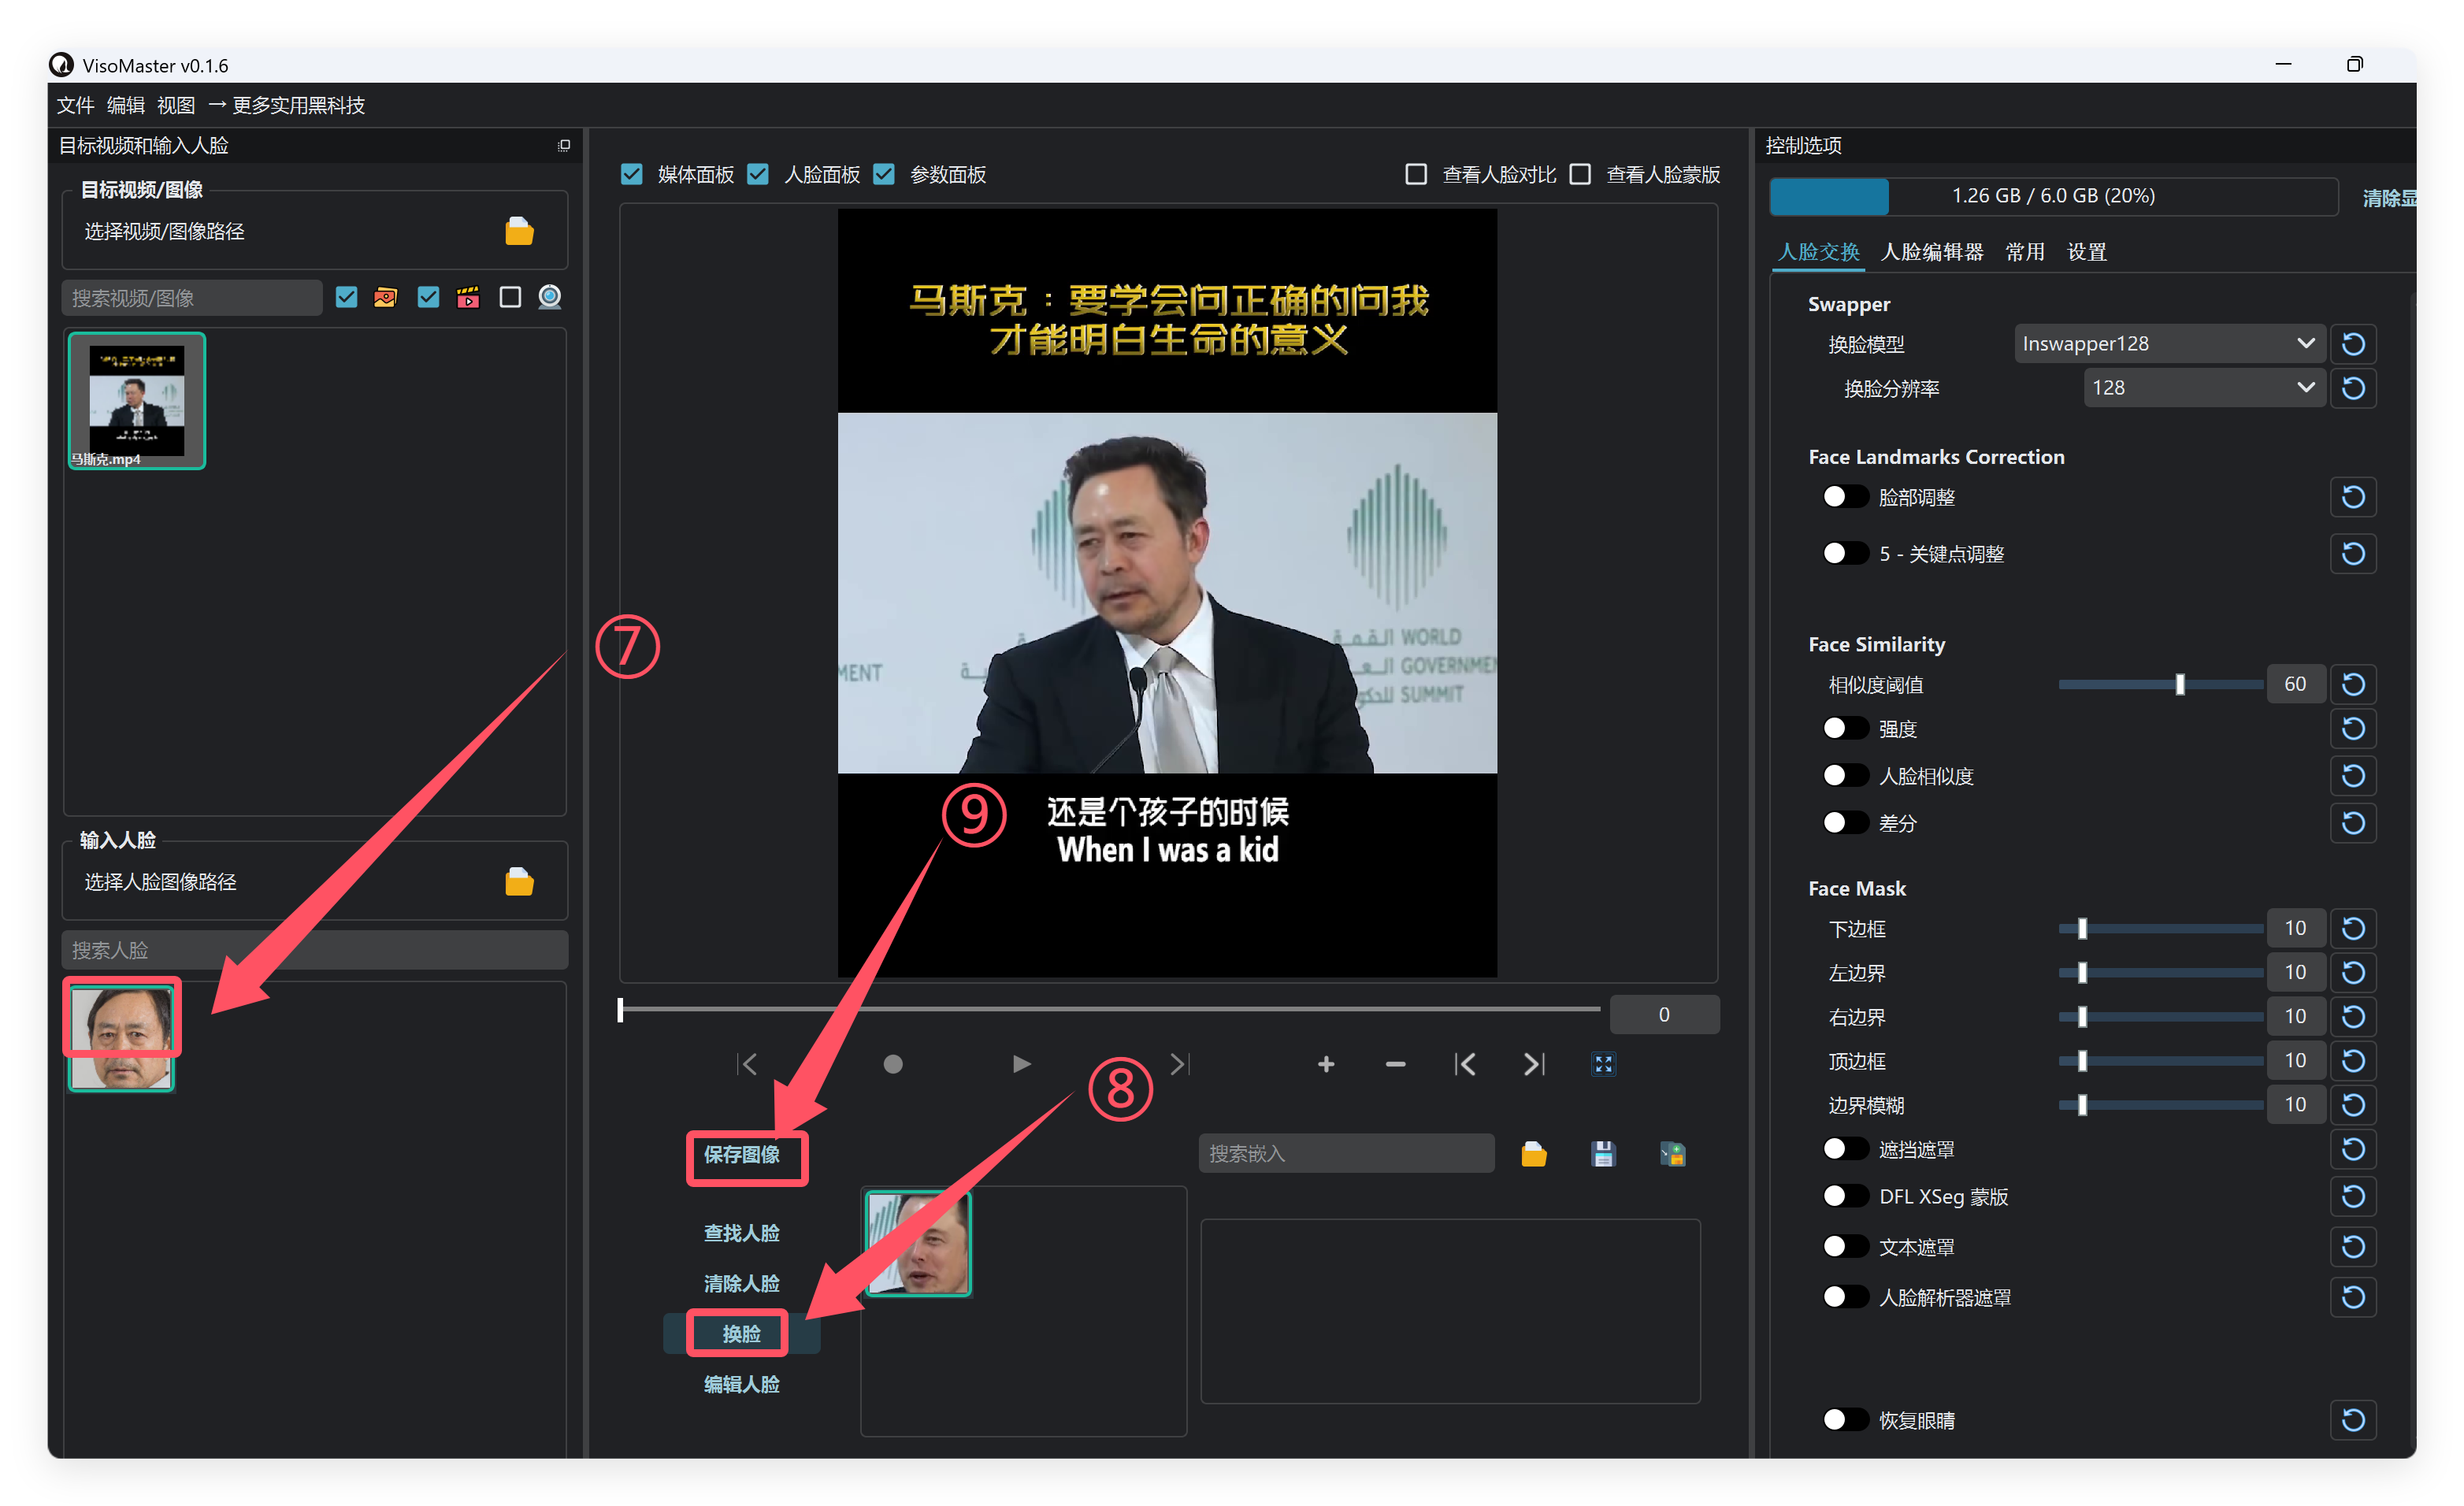The image size is (2464, 1506).
Task: Open the 文件 menu
Action: coord(75,105)
